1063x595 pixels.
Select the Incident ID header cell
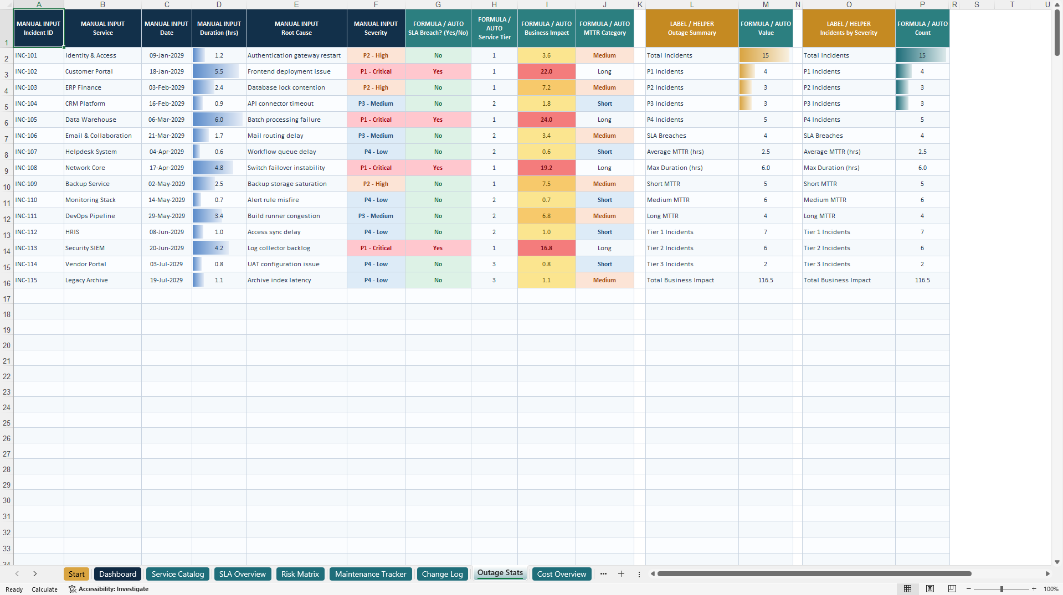pos(39,28)
